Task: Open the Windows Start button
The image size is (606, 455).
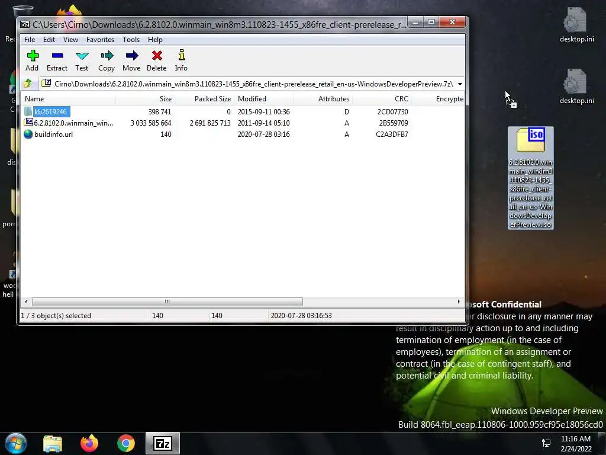Action: click(15, 443)
